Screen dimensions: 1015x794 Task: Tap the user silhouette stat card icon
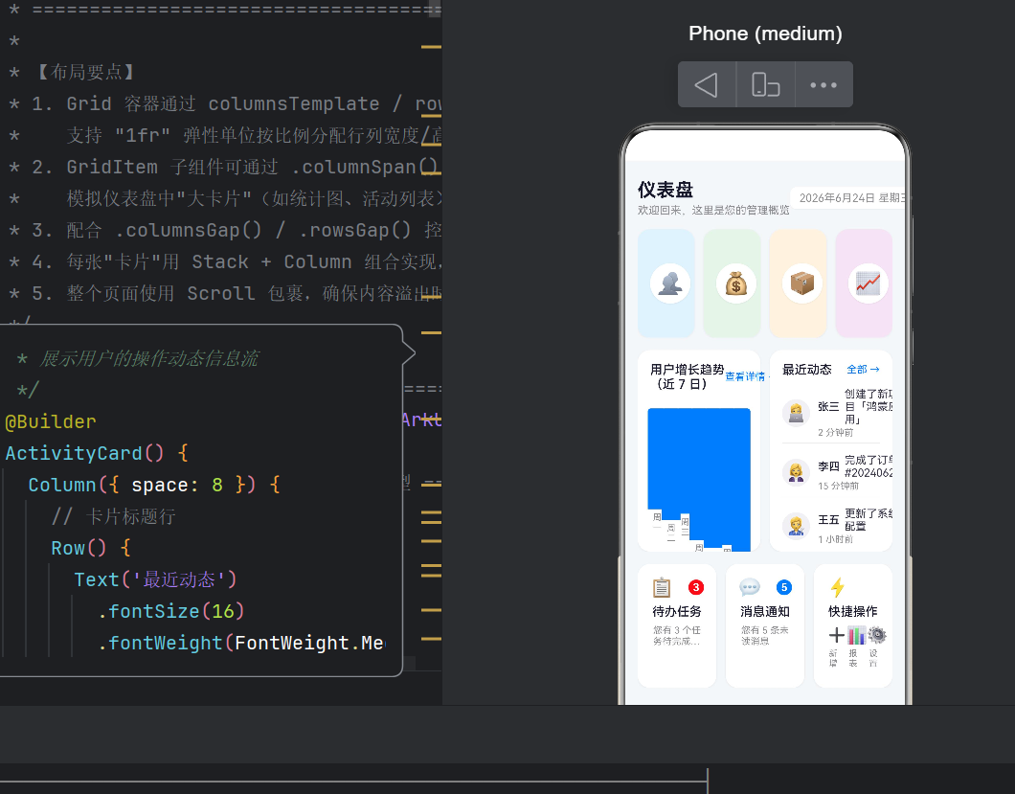tap(670, 284)
